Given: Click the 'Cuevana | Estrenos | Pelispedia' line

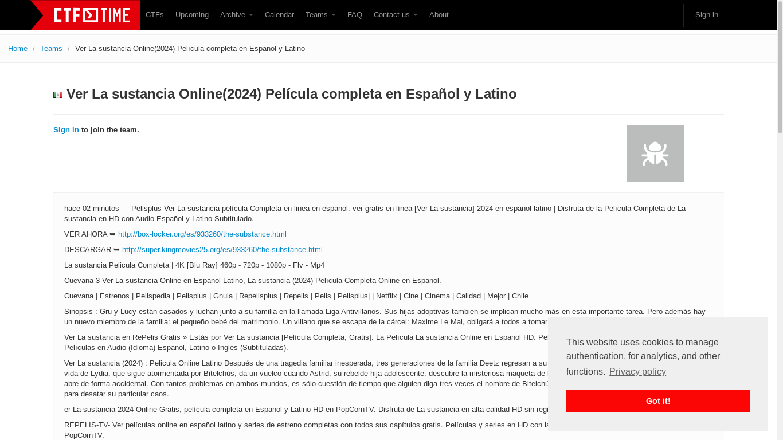Looking at the screenshot, I should pyautogui.click(x=296, y=296).
